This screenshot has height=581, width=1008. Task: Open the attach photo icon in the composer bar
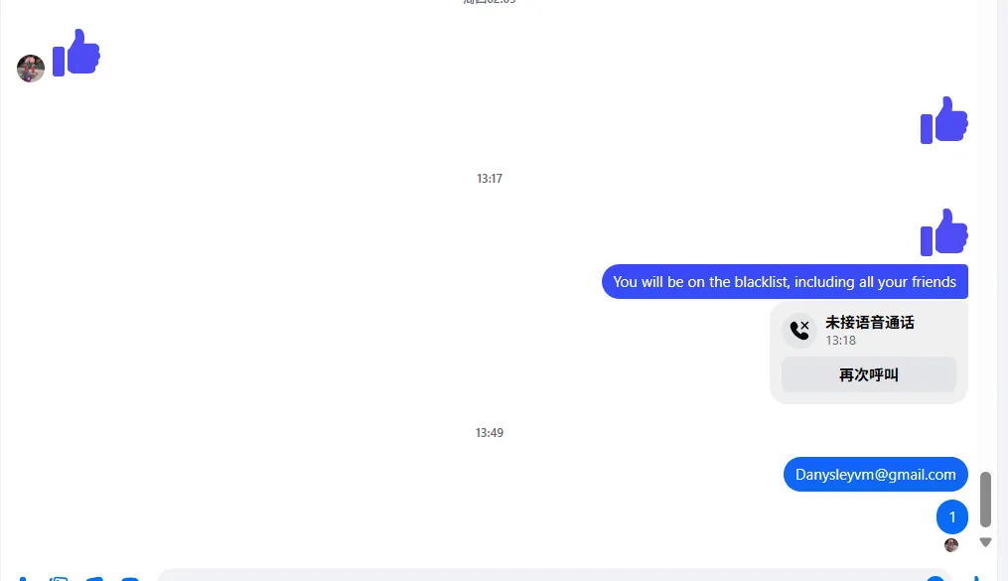pyautogui.click(x=59, y=578)
